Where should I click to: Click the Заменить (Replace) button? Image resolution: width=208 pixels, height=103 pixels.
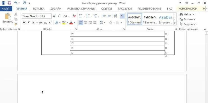click(x=187, y=19)
